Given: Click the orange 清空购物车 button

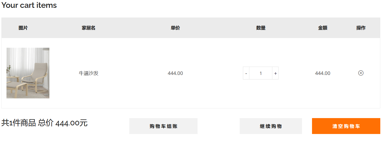Looking at the screenshot, I should pyautogui.click(x=346, y=126).
